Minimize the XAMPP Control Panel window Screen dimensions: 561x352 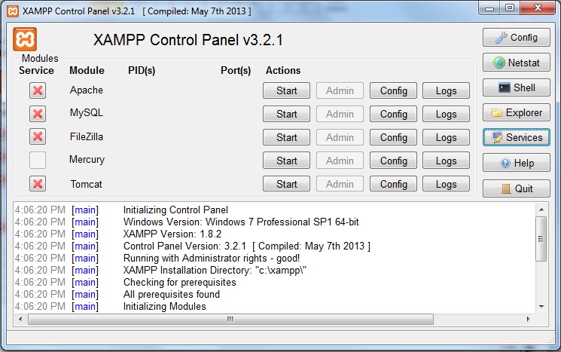pyautogui.click(x=489, y=8)
